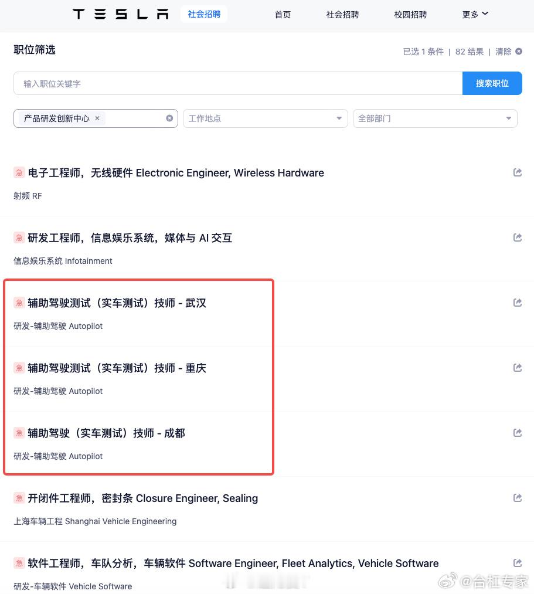Viewport: 534px width, 594px height.
Task: Click the 搜索职位 button
Action: click(x=492, y=83)
